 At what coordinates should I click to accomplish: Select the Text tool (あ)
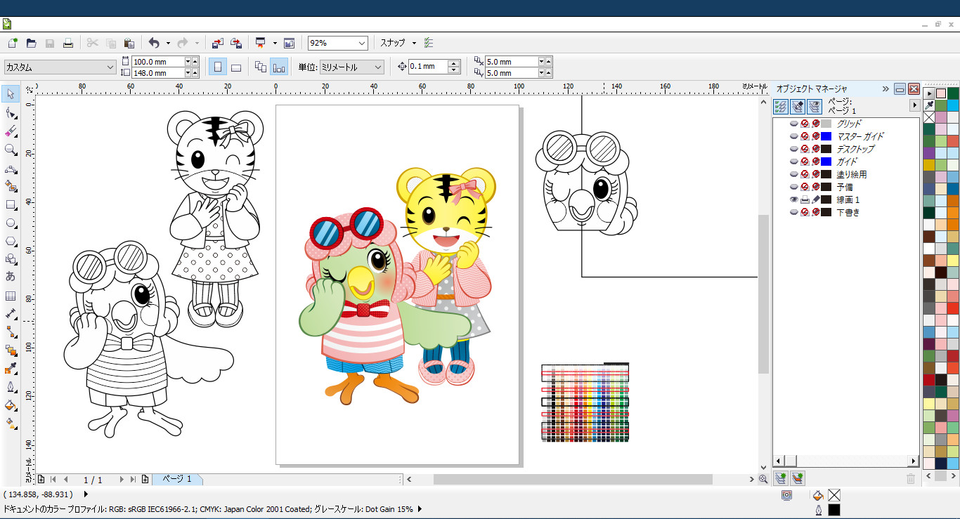click(11, 277)
